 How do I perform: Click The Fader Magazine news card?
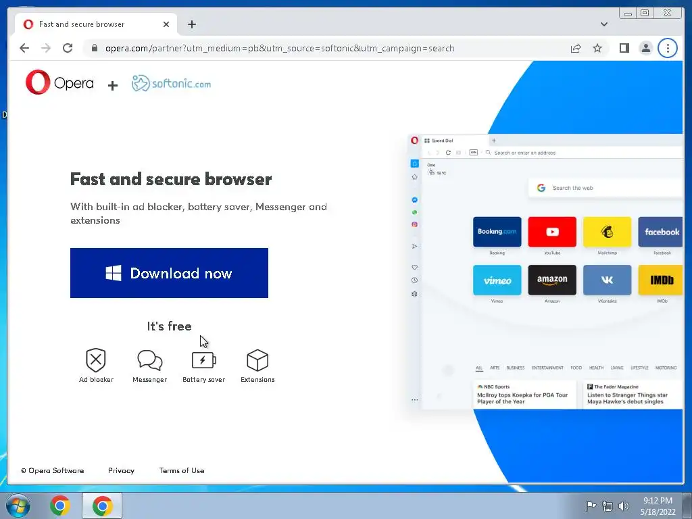coord(633,395)
